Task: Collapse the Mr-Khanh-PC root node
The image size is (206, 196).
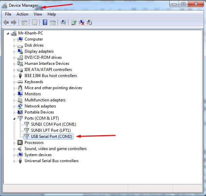Action: (x=8, y=33)
